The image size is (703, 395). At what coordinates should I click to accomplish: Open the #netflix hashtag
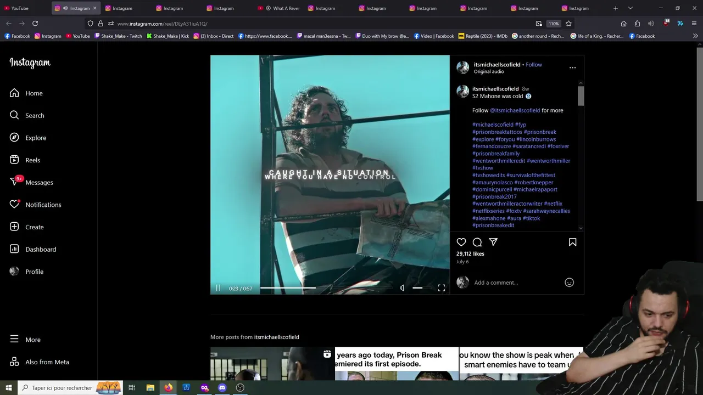tap(553, 204)
